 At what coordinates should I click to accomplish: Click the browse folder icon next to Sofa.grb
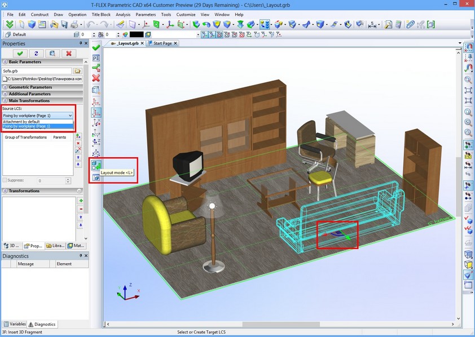[x=78, y=71]
